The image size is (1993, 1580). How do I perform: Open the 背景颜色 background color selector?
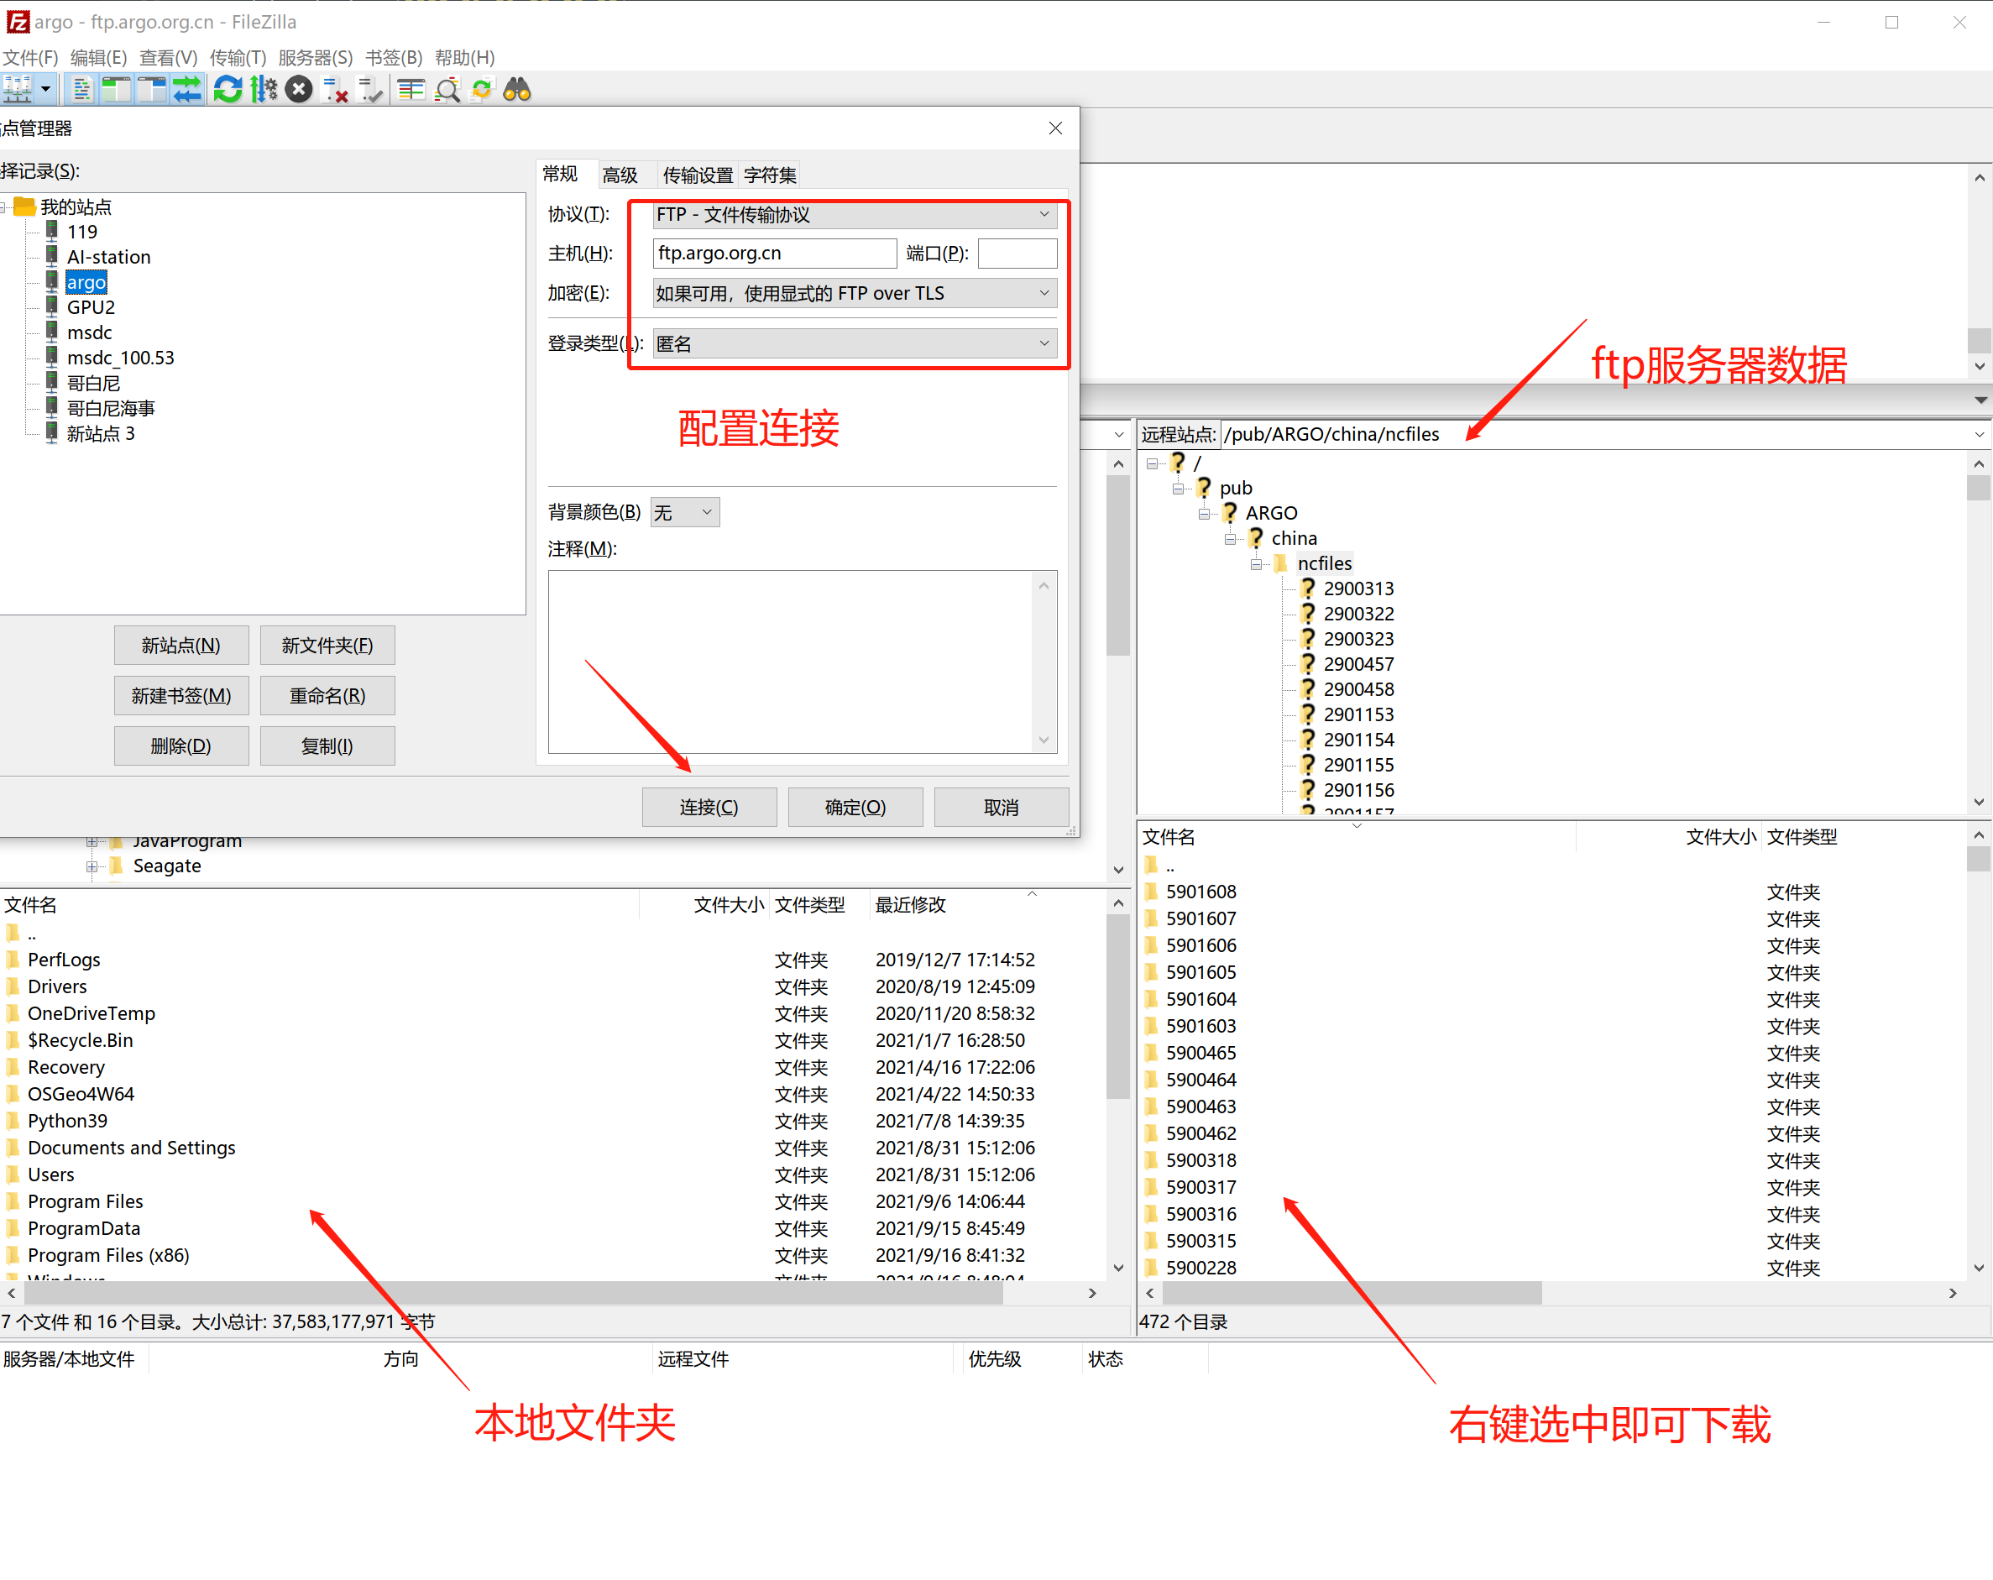coord(684,512)
